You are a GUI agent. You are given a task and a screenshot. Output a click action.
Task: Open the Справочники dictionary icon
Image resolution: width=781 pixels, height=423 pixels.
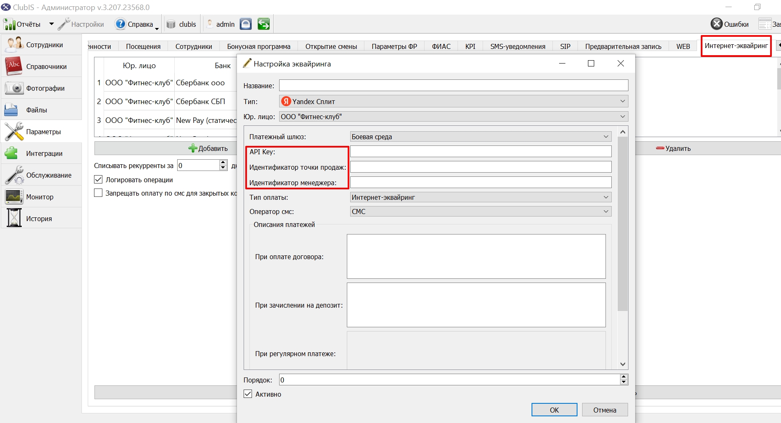[14, 66]
